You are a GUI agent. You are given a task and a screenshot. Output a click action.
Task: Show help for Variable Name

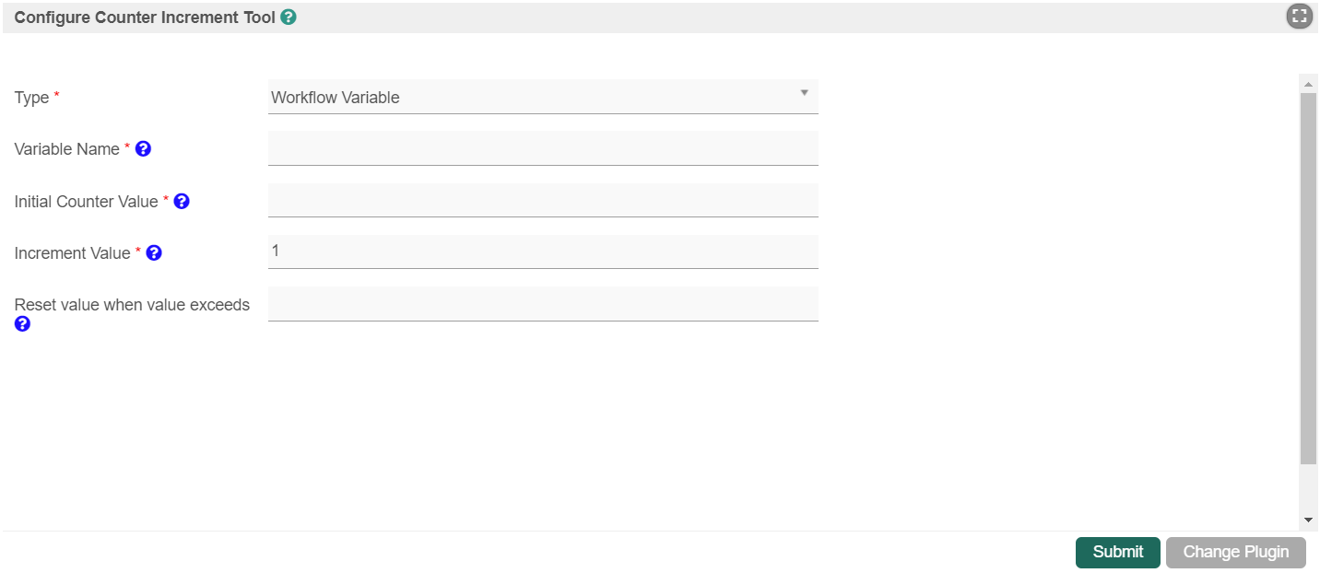tap(143, 148)
